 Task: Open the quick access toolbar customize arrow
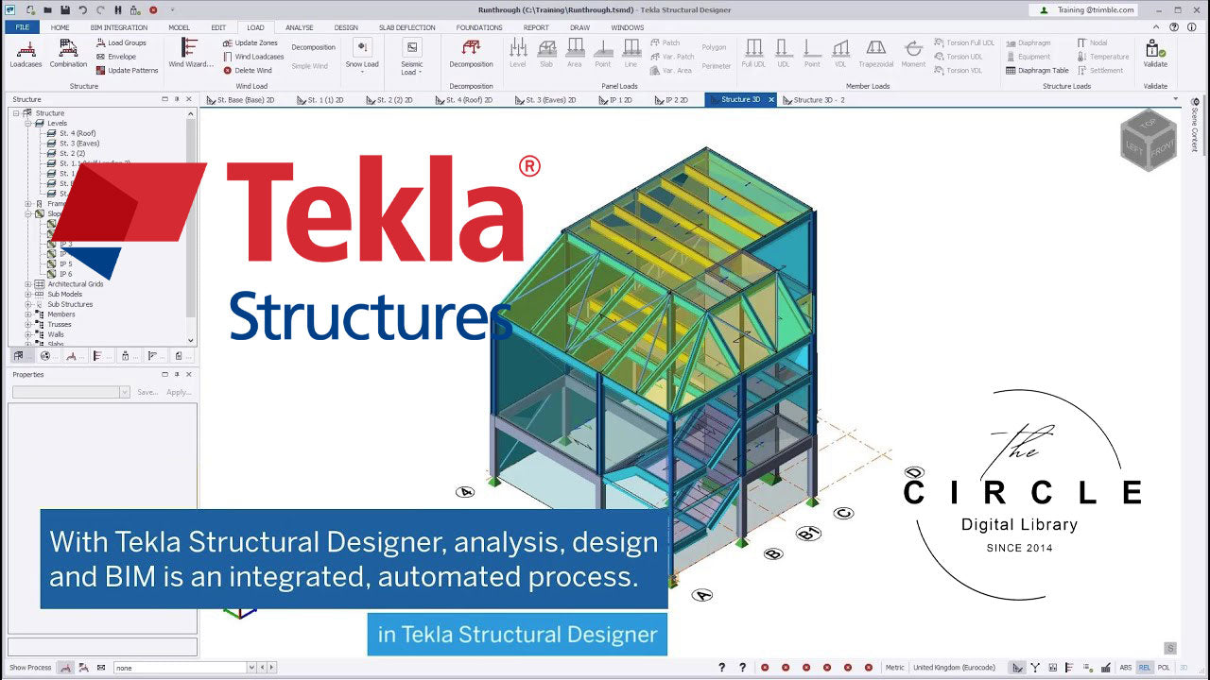[172, 9]
